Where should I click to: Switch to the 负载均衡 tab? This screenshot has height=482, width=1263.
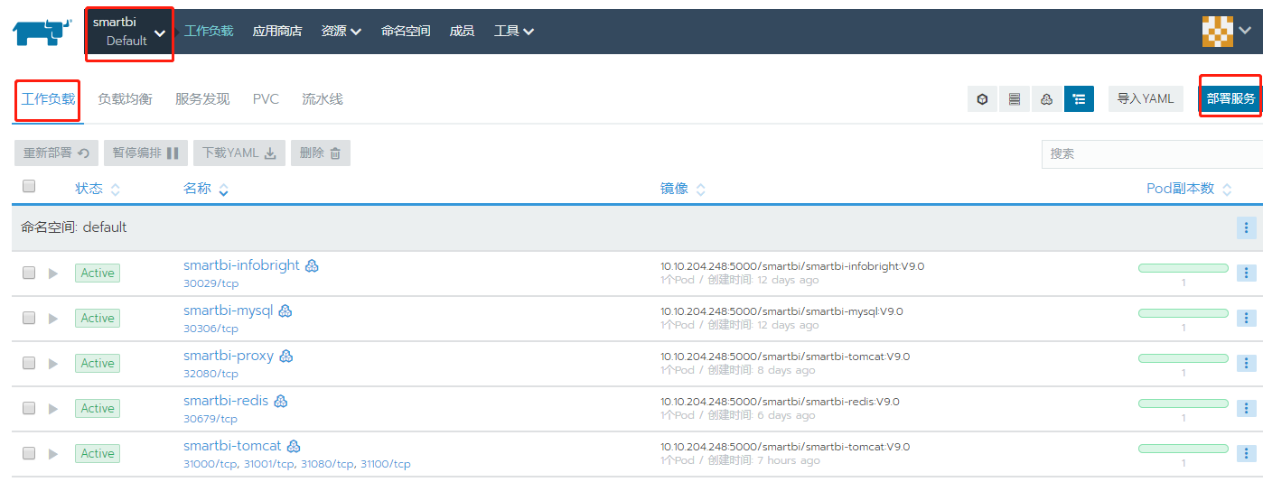125,99
